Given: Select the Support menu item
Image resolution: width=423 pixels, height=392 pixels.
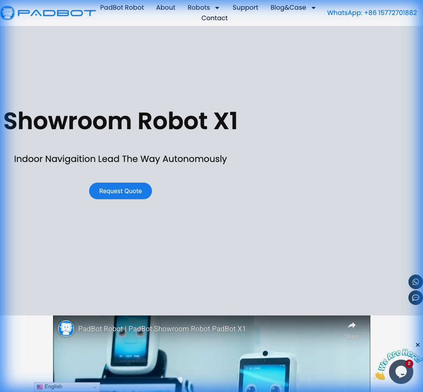Looking at the screenshot, I should tap(245, 7).
